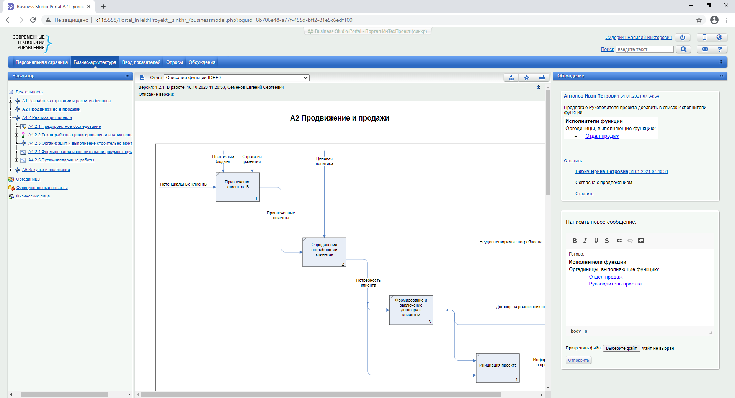The image size is (735, 398).
Task: Toggle bold formatting in message editor
Action: point(575,241)
